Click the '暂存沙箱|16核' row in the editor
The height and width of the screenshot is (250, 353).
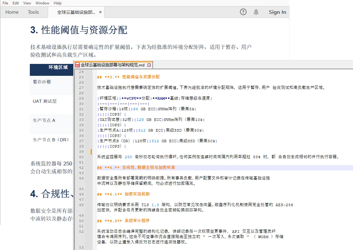tap(147, 109)
